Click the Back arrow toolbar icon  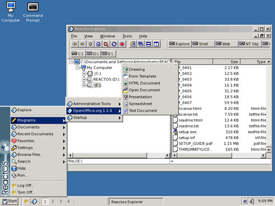(75, 44)
